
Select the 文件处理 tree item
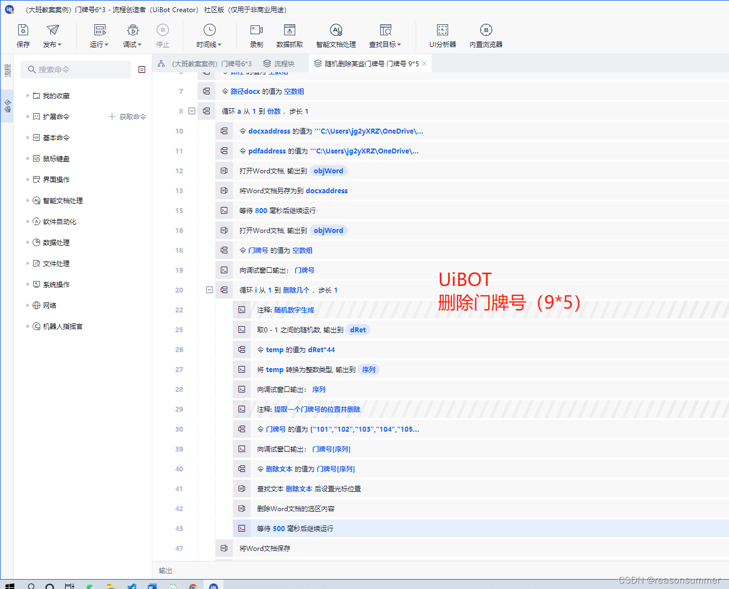pos(56,263)
